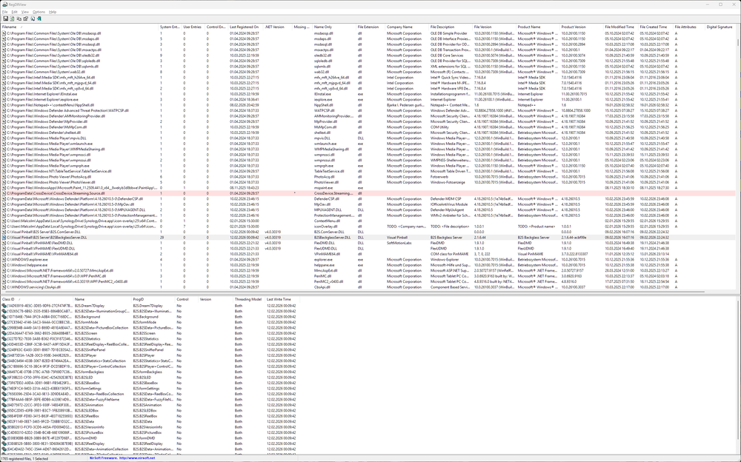Sort by the Last Registered On column
This screenshot has width=741, height=462.
(x=246, y=27)
